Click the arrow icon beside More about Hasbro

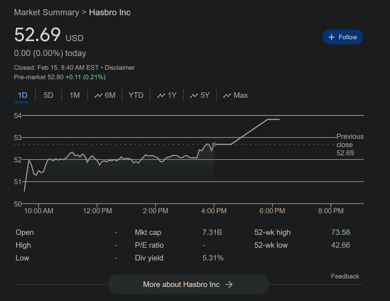(229, 285)
